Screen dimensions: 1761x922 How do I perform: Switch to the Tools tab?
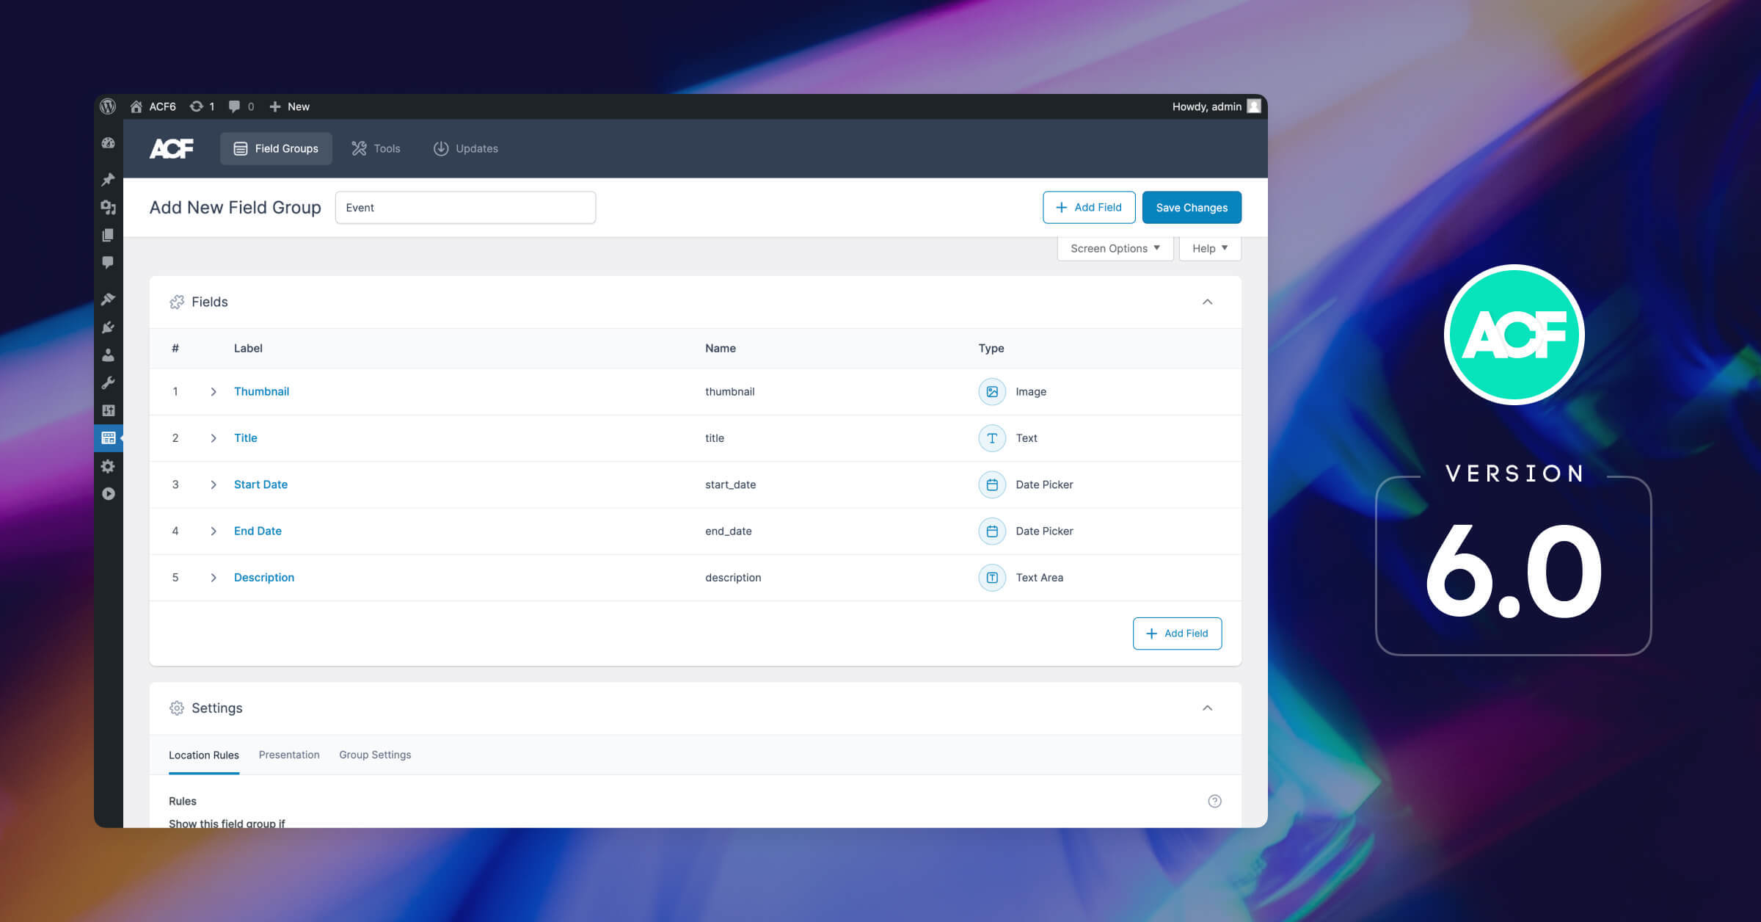point(376,148)
